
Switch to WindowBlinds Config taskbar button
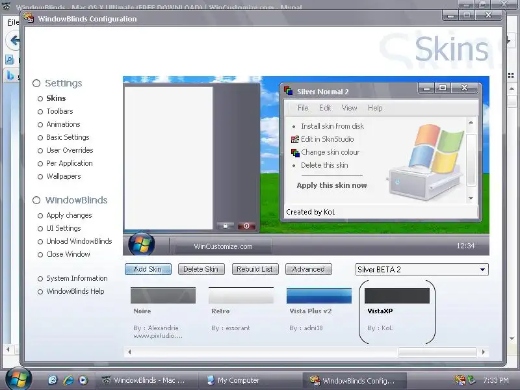pyautogui.click(x=354, y=380)
